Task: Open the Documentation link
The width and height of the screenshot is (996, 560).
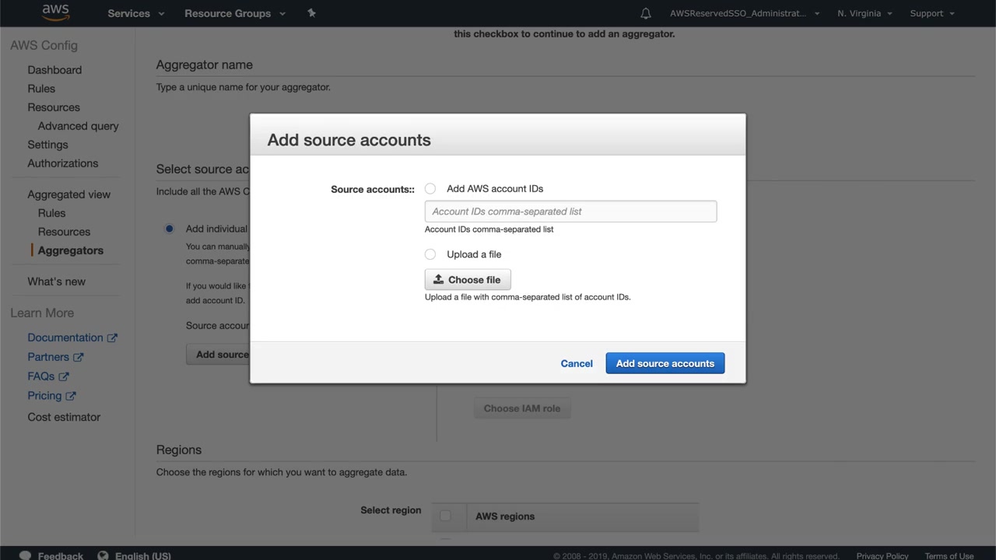Action: click(x=65, y=338)
